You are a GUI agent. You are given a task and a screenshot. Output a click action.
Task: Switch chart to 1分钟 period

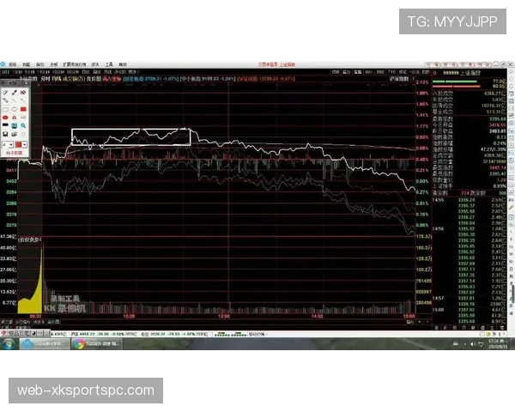(x=17, y=71)
